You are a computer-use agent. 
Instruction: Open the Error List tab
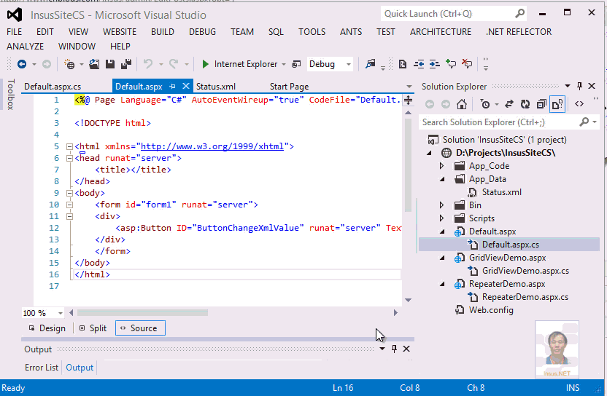(42, 368)
